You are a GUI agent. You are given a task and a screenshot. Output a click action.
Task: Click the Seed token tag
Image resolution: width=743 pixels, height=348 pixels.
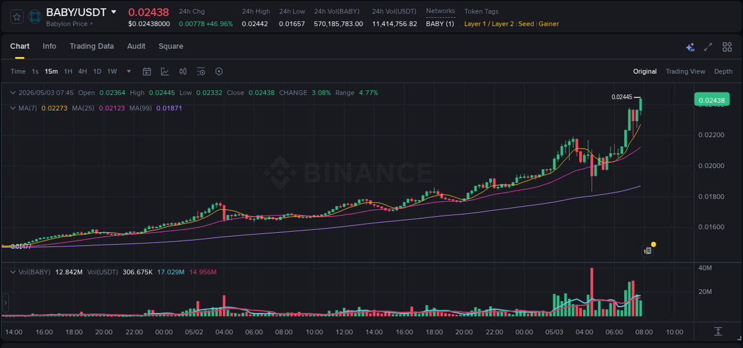(x=526, y=24)
